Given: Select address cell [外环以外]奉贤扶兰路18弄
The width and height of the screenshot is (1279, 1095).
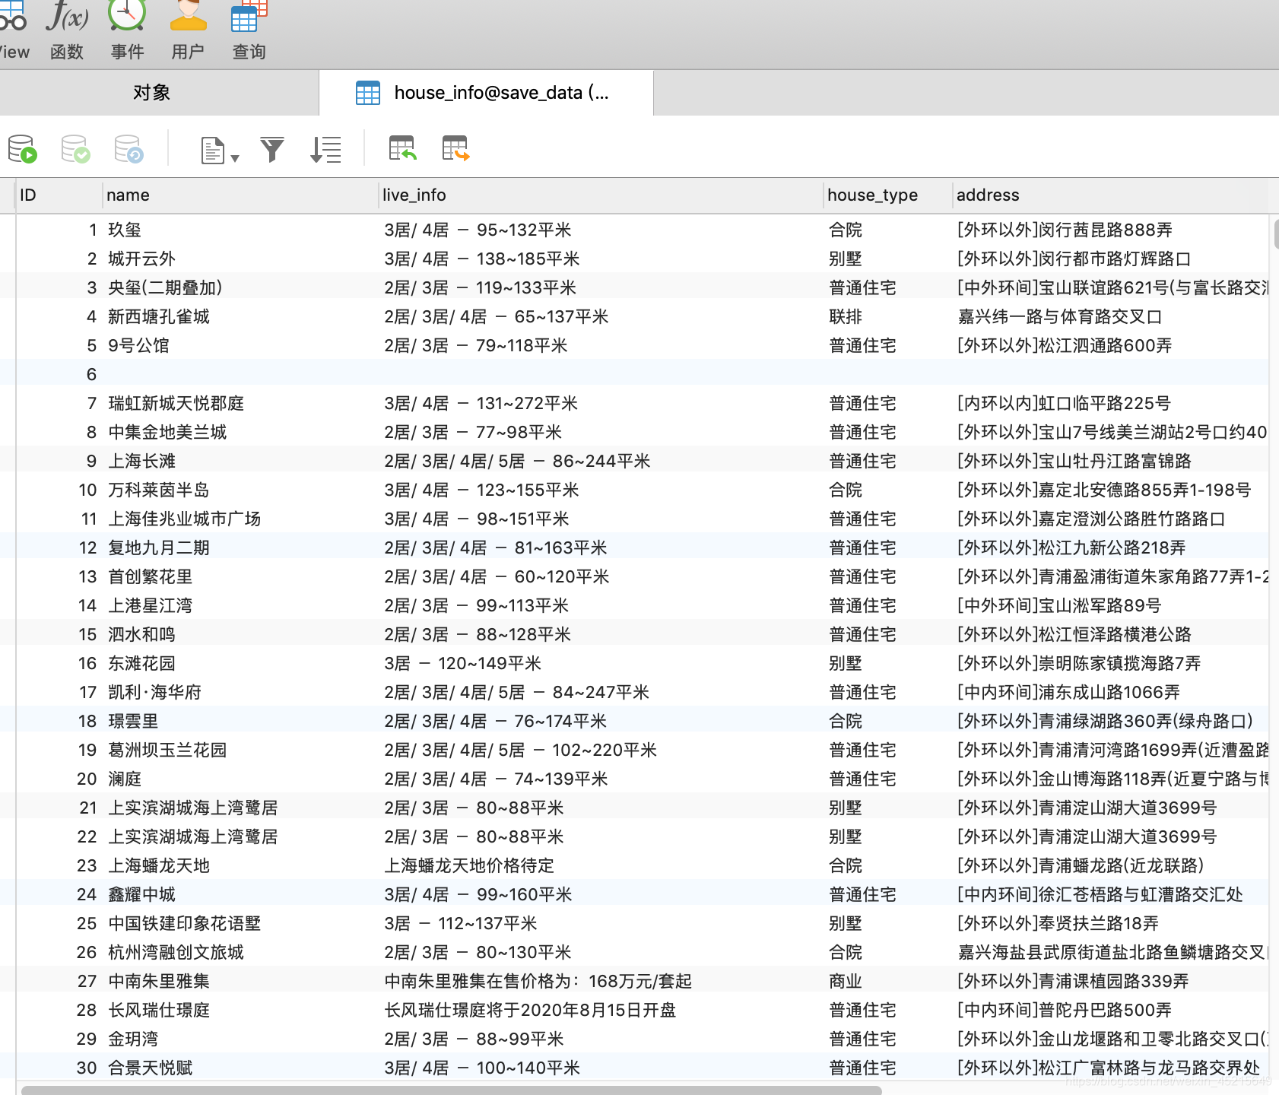Looking at the screenshot, I should pyautogui.click(x=1058, y=923).
